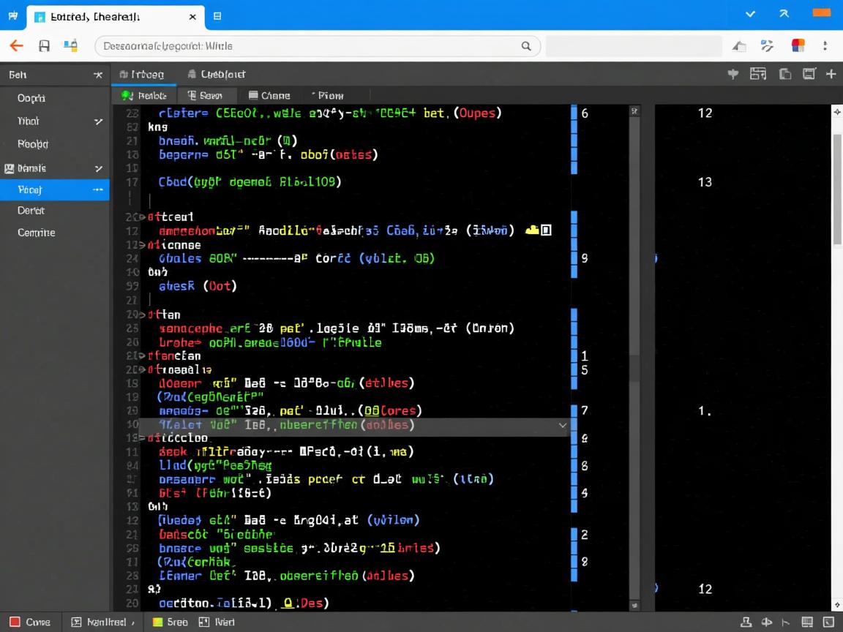Viewport: 843px width, 632px height.
Task: Collapse the sidebar section with picture icon
Action: [x=98, y=168]
